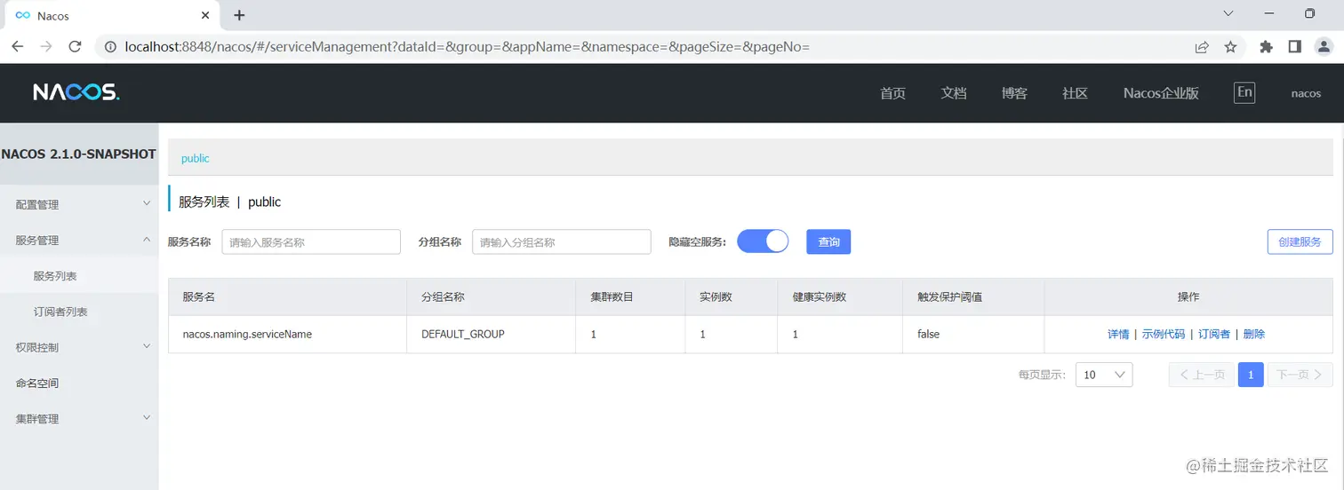
Task: Click the browser address bar URL
Action: click(468, 47)
